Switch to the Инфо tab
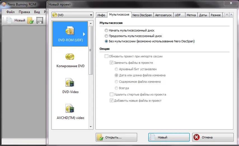 [101, 15]
